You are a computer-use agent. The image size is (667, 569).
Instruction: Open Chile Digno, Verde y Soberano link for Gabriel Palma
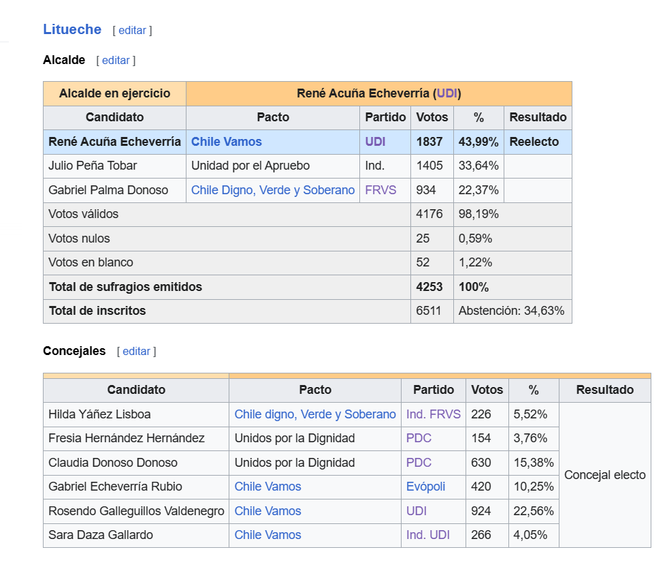coord(273,190)
